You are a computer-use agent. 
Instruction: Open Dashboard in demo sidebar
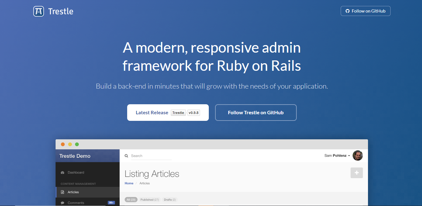88,173
